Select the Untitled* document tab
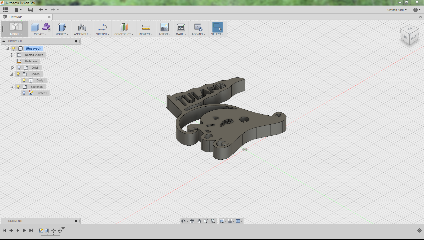The image size is (424, 240). 26,17
